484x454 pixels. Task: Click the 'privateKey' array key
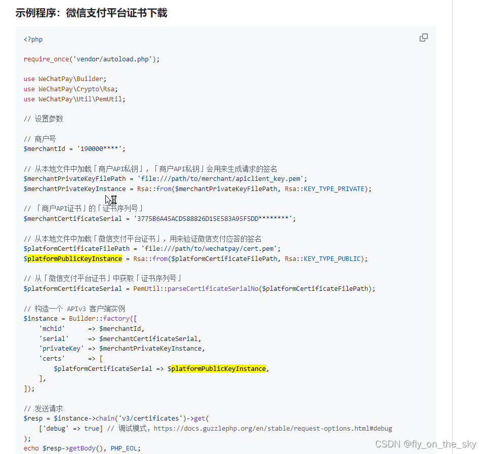62,348
